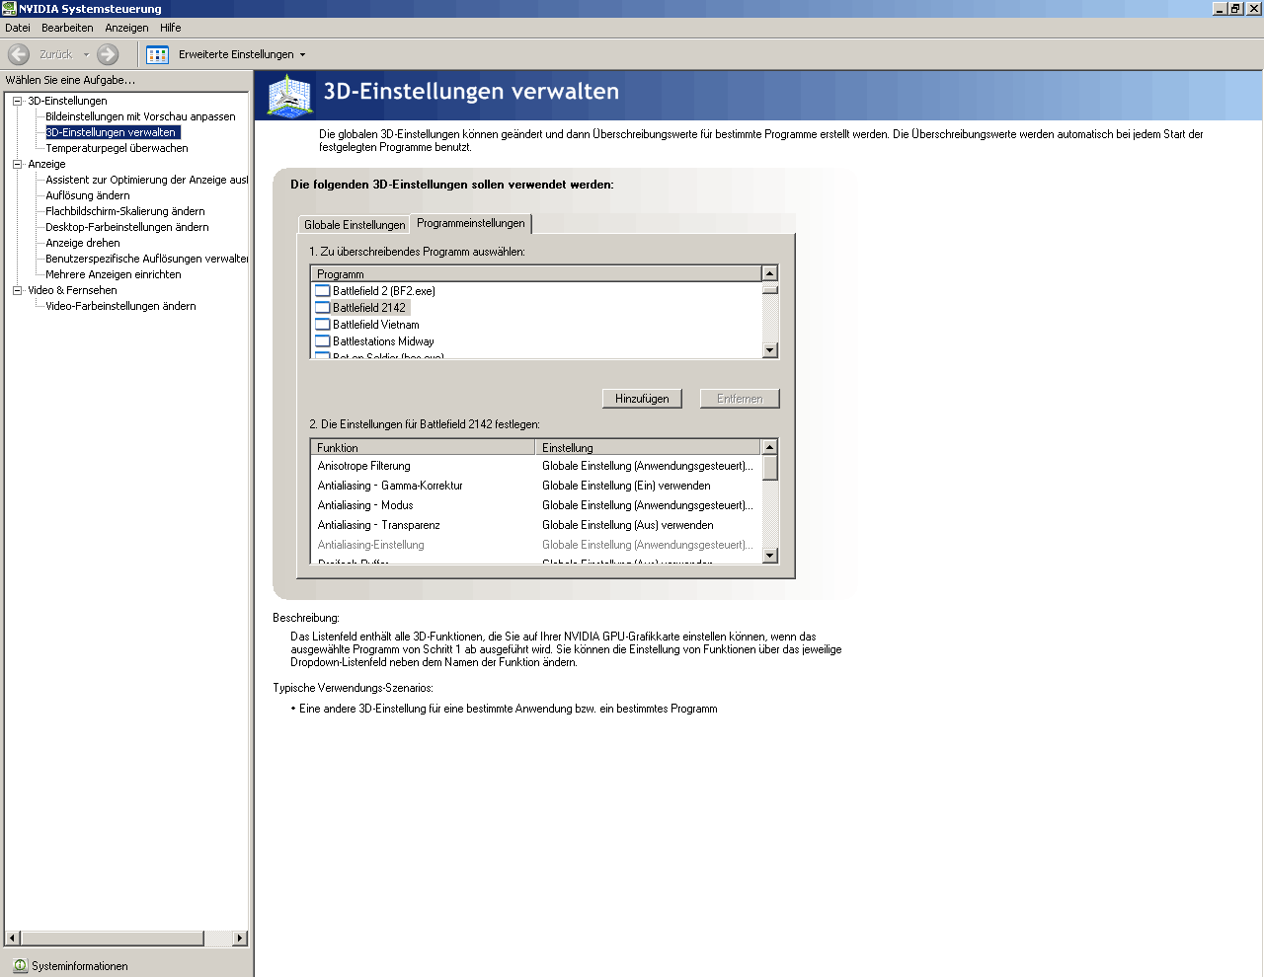Click the Battlestations Midway program icon

click(322, 340)
